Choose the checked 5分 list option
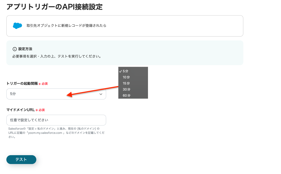The image size is (281, 174). click(126, 71)
